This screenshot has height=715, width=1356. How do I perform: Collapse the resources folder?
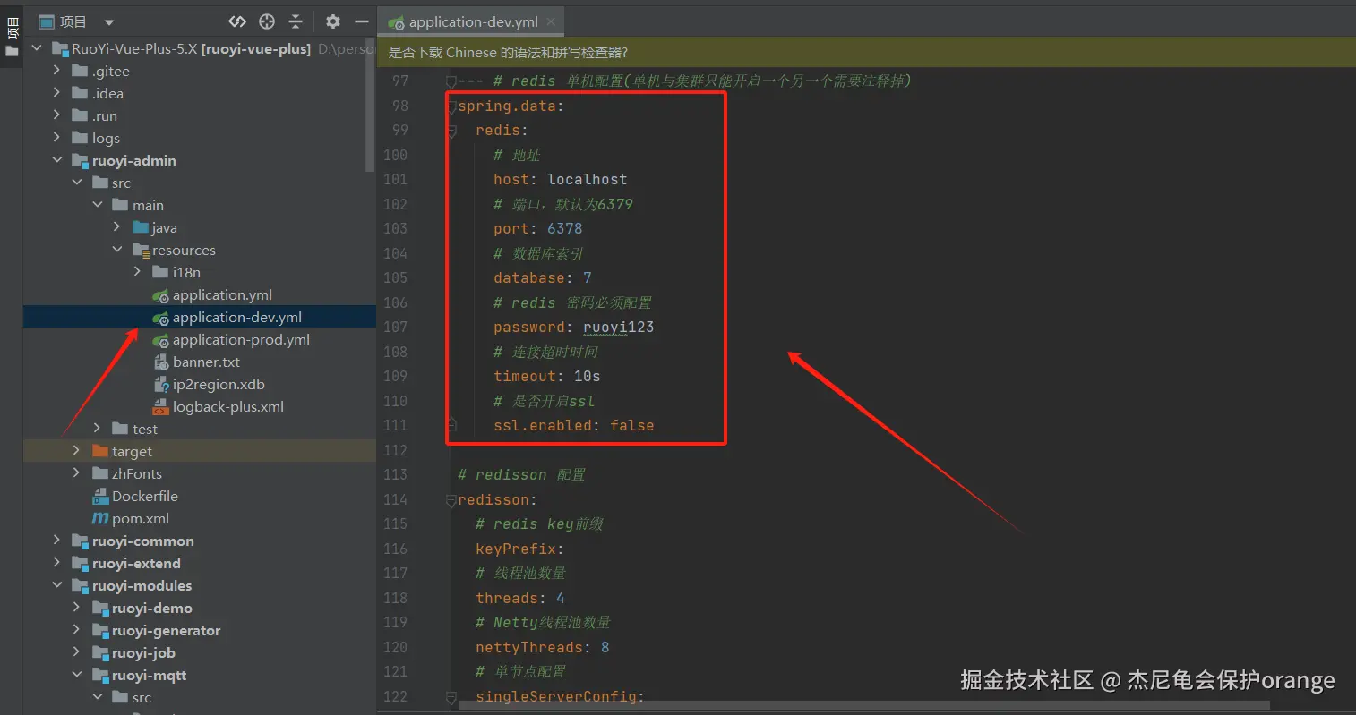[x=117, y=250]
